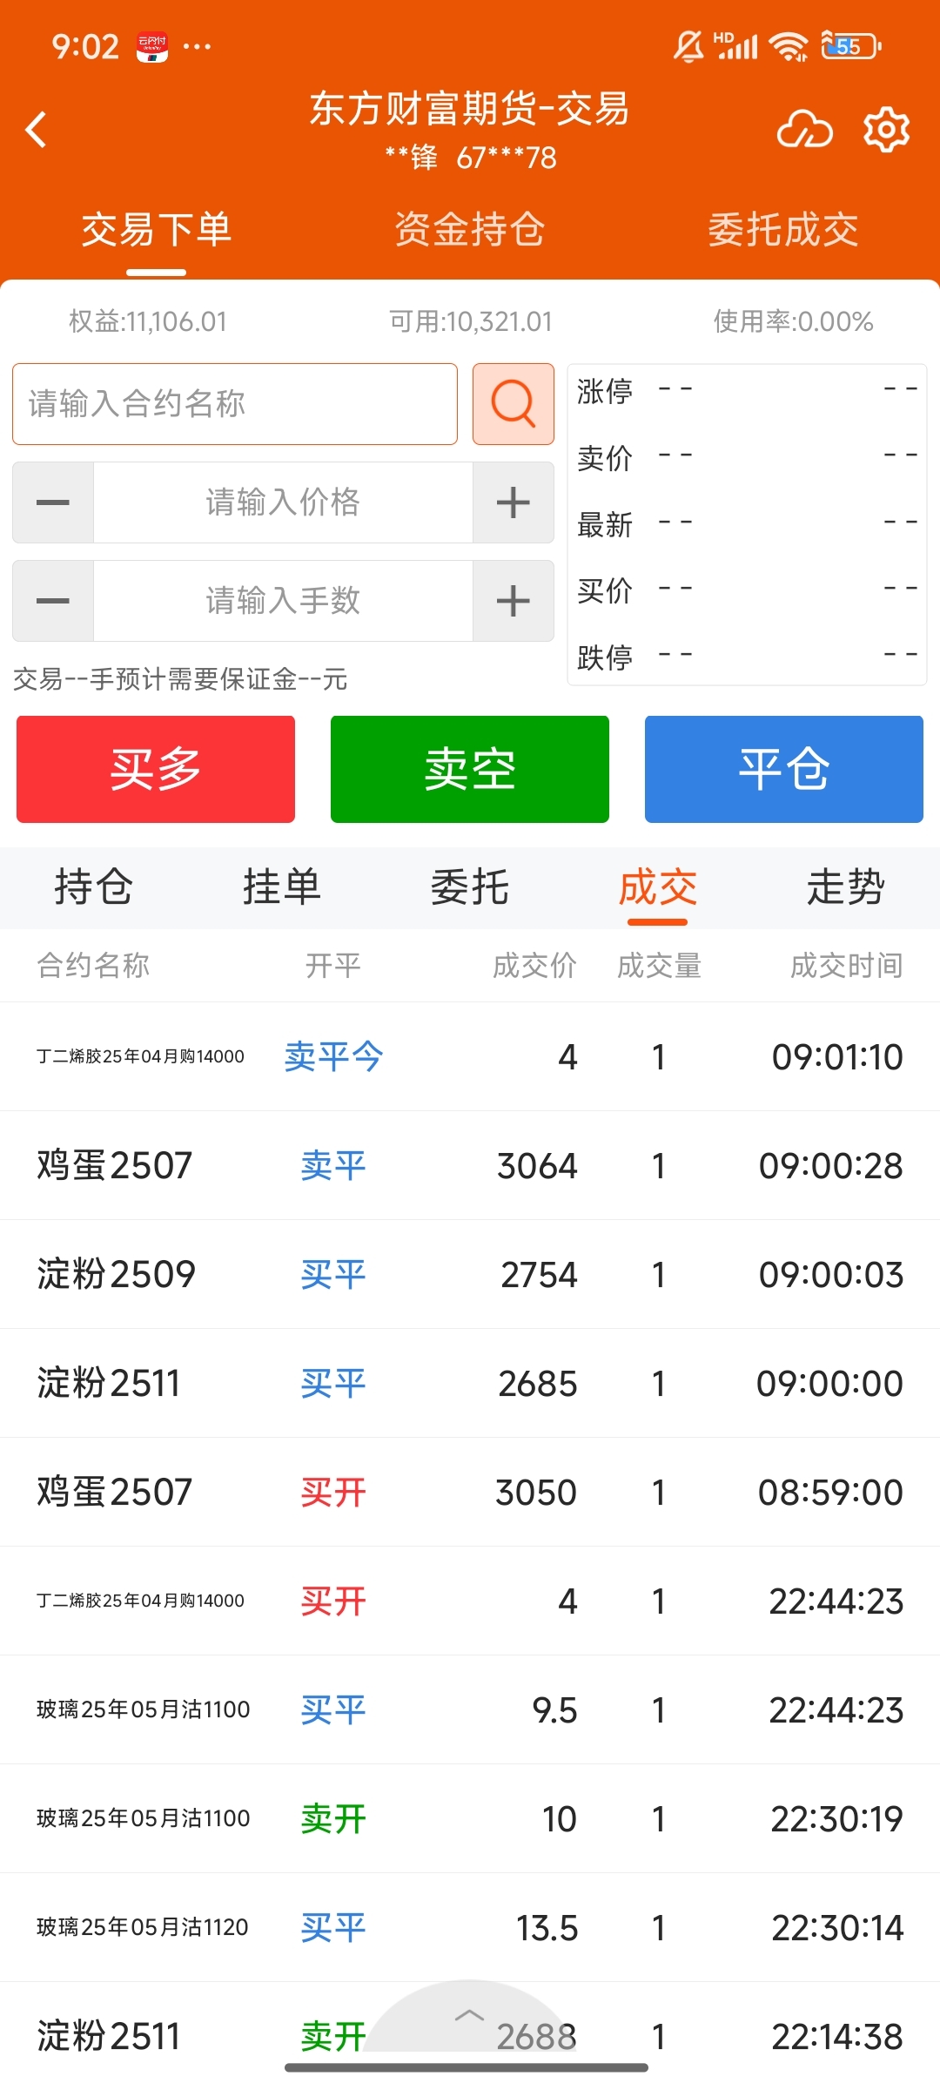This screenshot has height=2090, width=940.
Task: Tap the contract search magnifier button
Action: click(514, 404)
